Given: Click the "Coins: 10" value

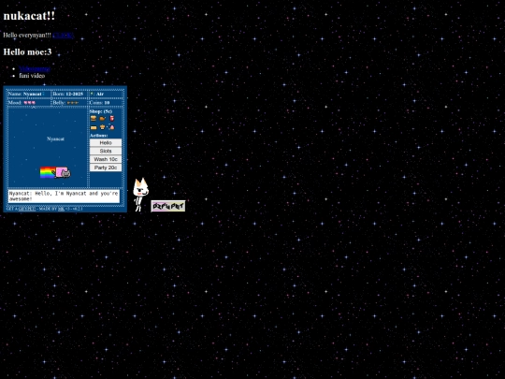Looking at the screenshot, I should point(99,103).
